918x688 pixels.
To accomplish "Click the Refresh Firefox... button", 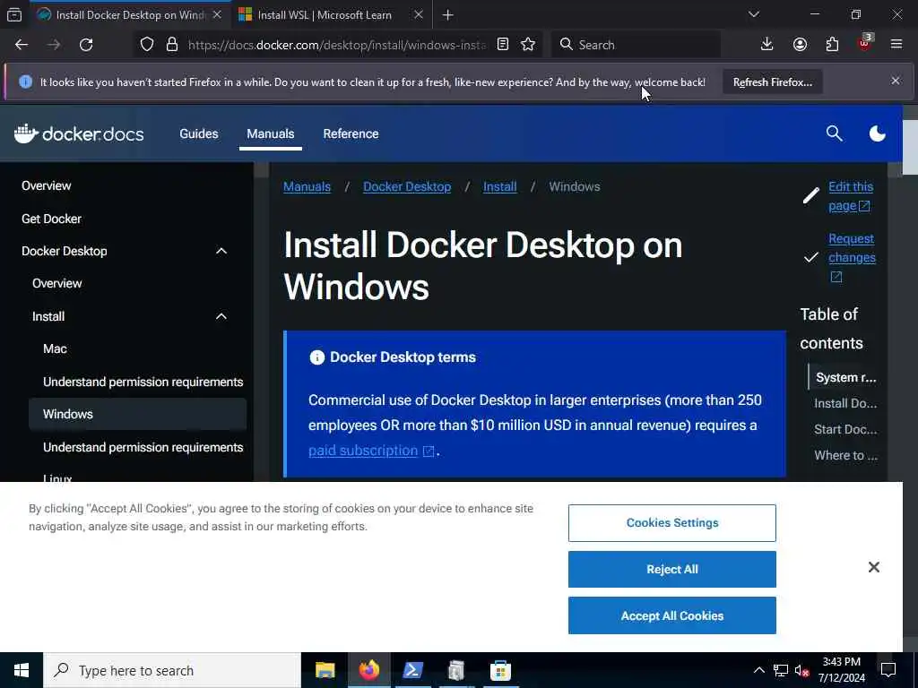I will point(772,82).
